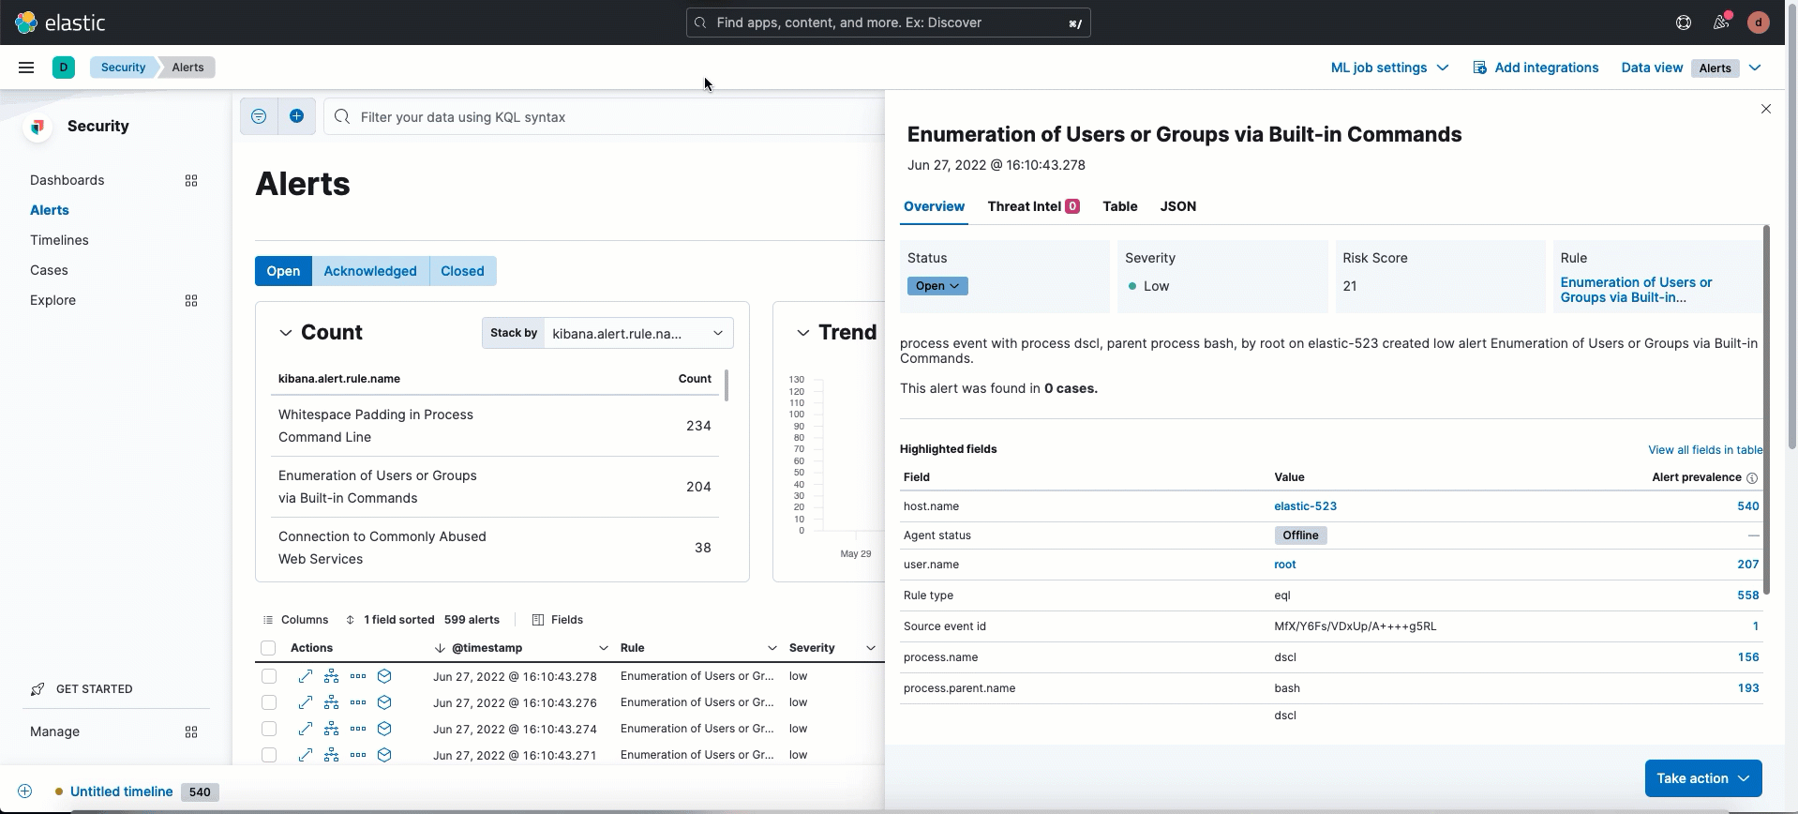Open the hamburger navigation menu
The width and height of the screenshot is (1798, 814).
tap(26, 68)
